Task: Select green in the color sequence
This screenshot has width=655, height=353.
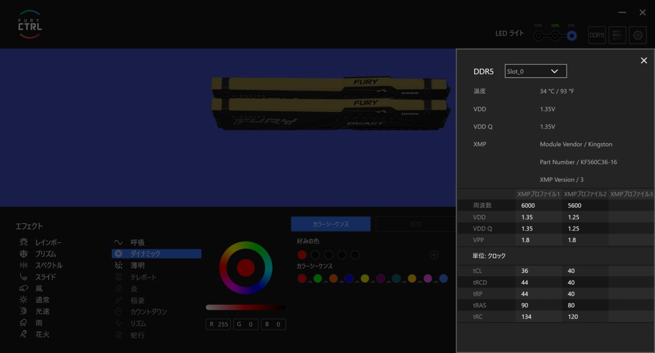Action: click(318, 278)
